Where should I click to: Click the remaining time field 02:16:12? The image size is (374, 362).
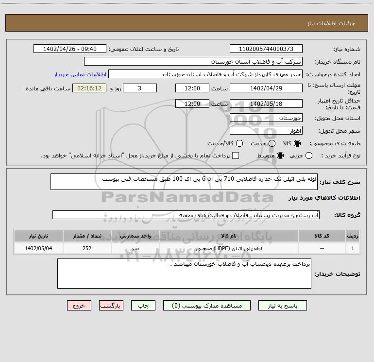tap(89, 88)
